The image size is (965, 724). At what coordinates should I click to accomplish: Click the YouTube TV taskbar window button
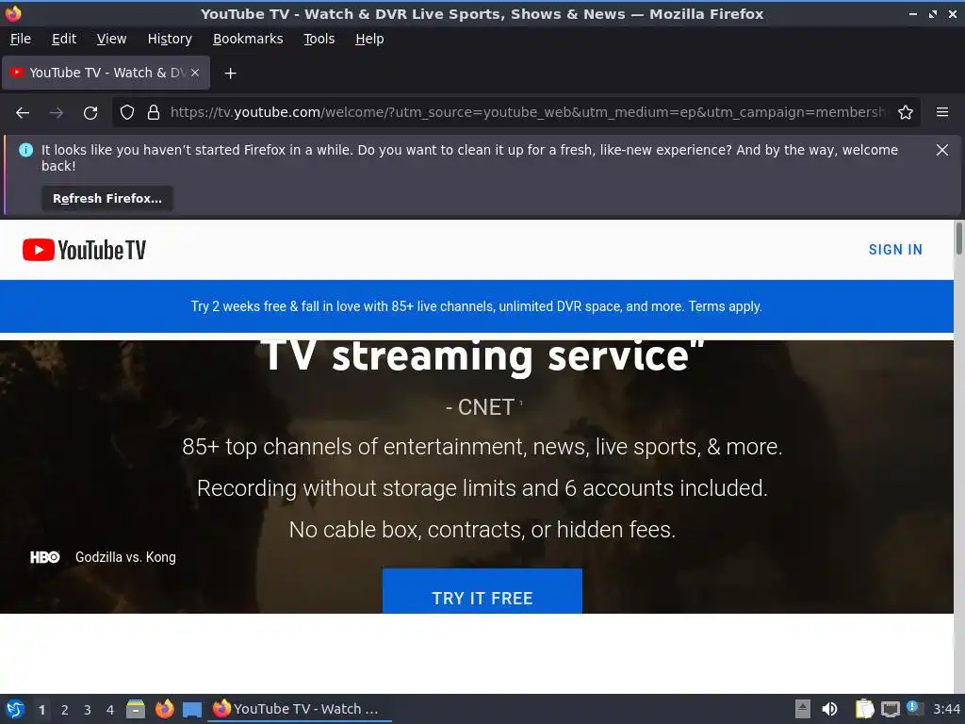coord(301,709)
